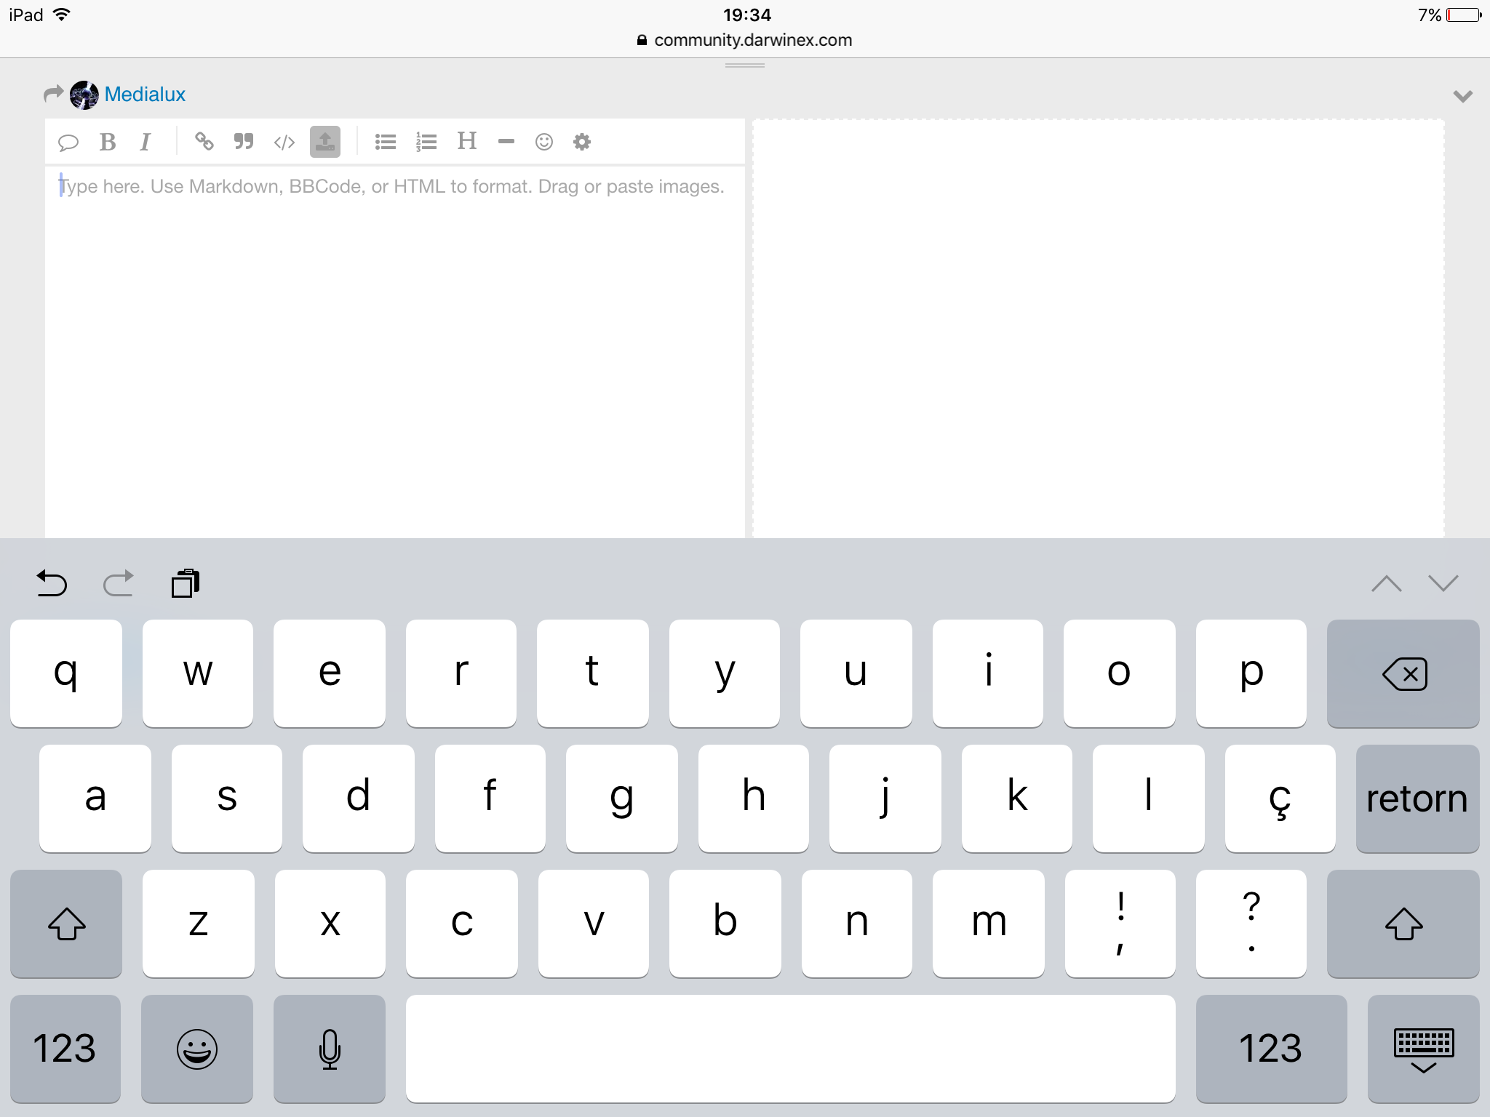Viewport: 1490px width, 1117px height.
Task: Switch keyboard to emoji layout
Action: pyautogui.click(x=196, y=1049)
